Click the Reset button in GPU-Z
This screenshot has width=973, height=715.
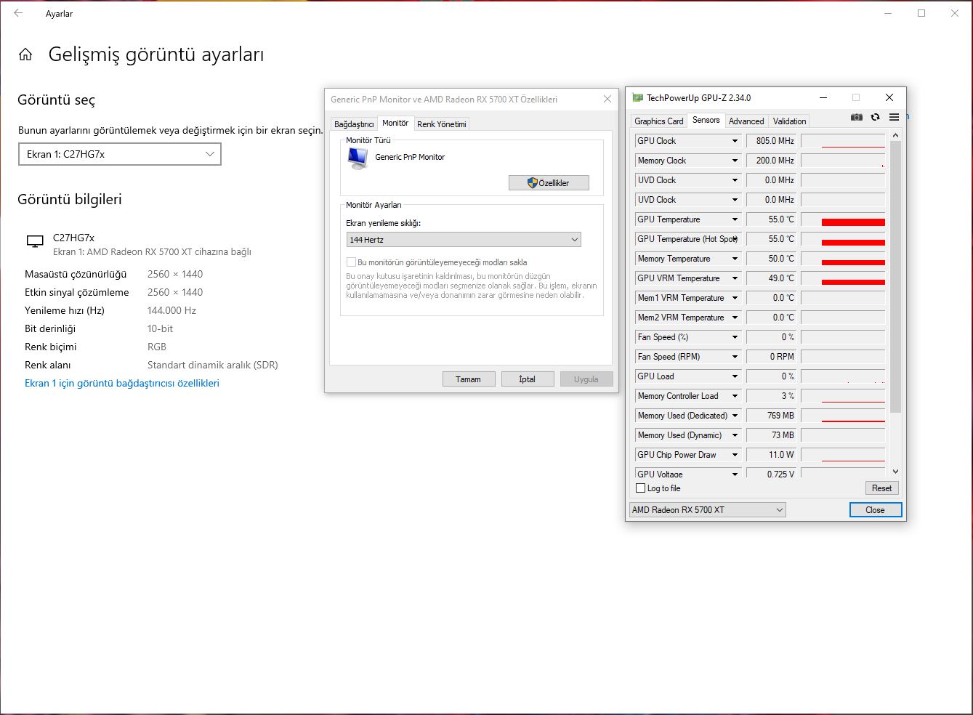coord(881,488)
